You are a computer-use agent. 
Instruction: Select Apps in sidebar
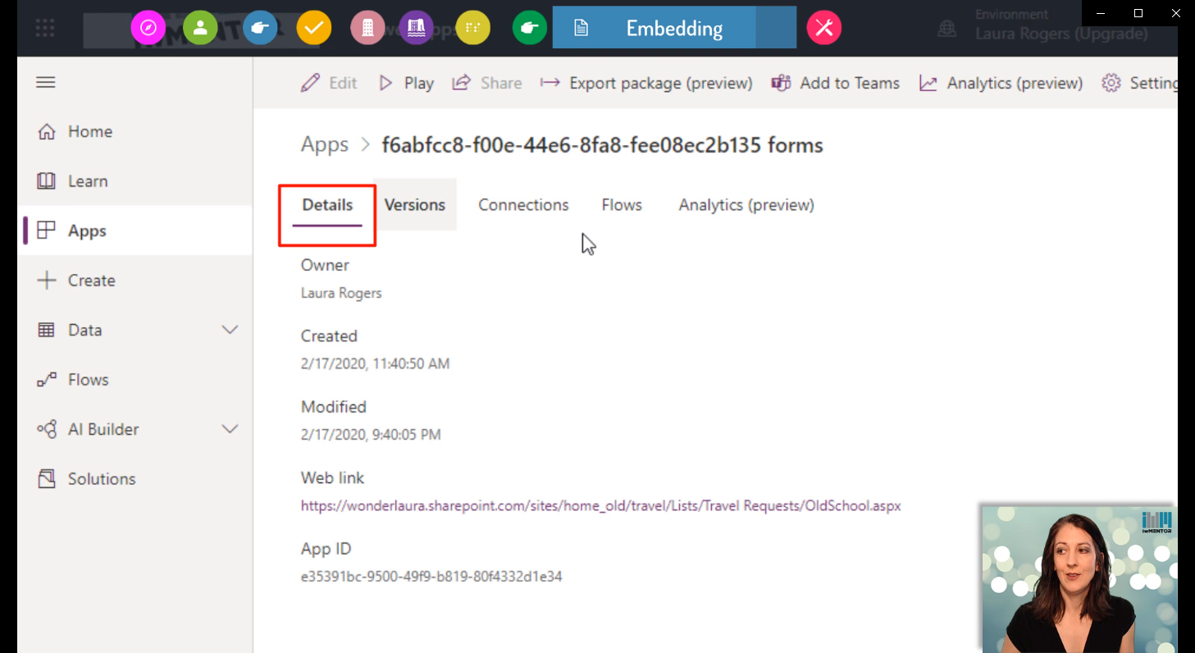pyautogui.click(x=135, y=231)
